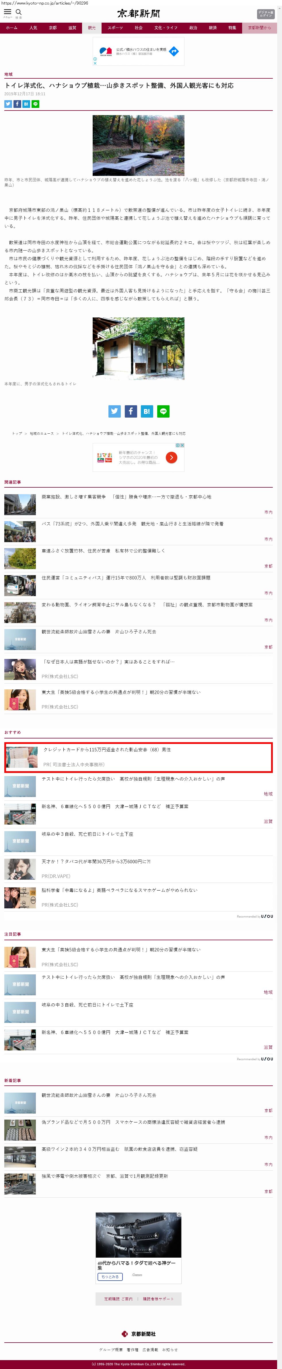Click the large Hatena B! share button
The width and height of the screenshot is (282, 1369).
(147, 411)
